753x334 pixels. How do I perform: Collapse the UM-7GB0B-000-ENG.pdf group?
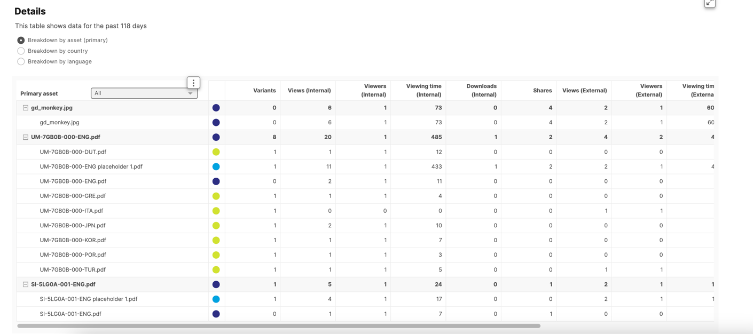(x=25, y=137)
